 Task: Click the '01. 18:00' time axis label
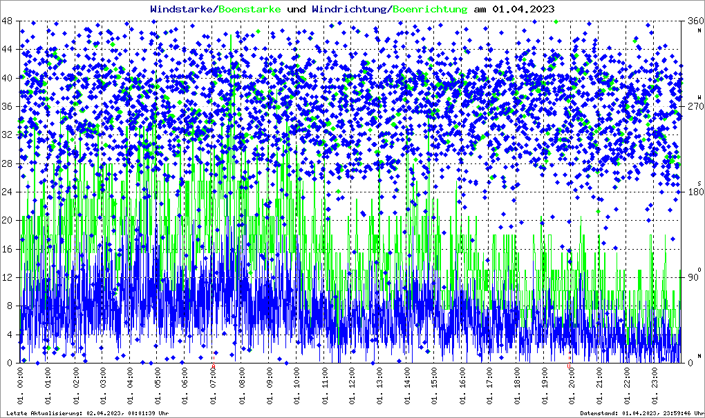coord(516,386)
